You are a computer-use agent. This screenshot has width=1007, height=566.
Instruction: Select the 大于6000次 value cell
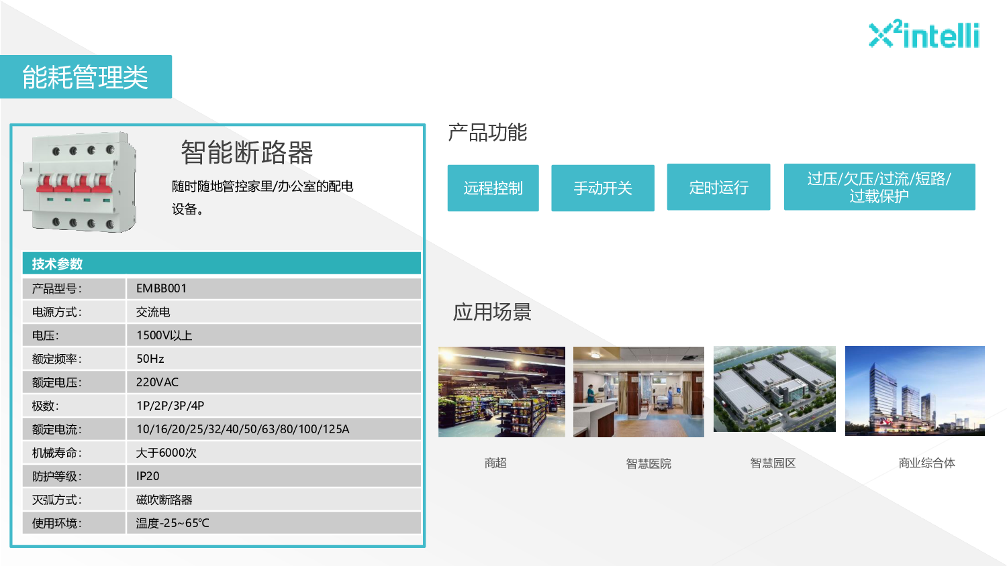point(274,453)
